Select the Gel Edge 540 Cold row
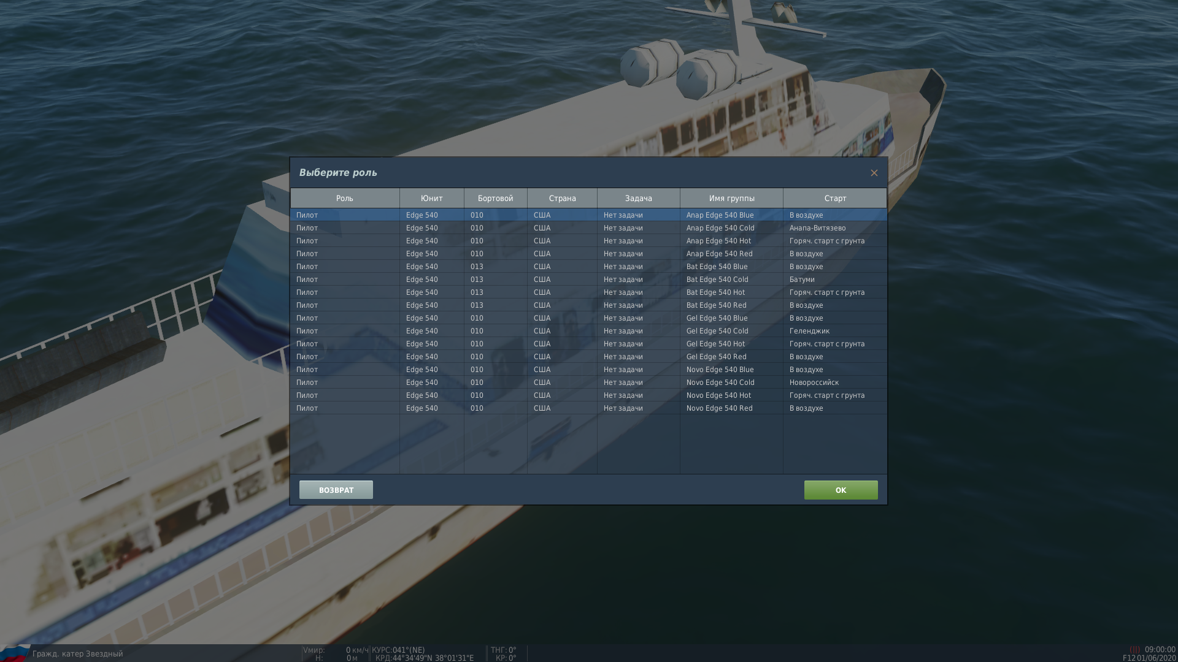 coord(588,331)
